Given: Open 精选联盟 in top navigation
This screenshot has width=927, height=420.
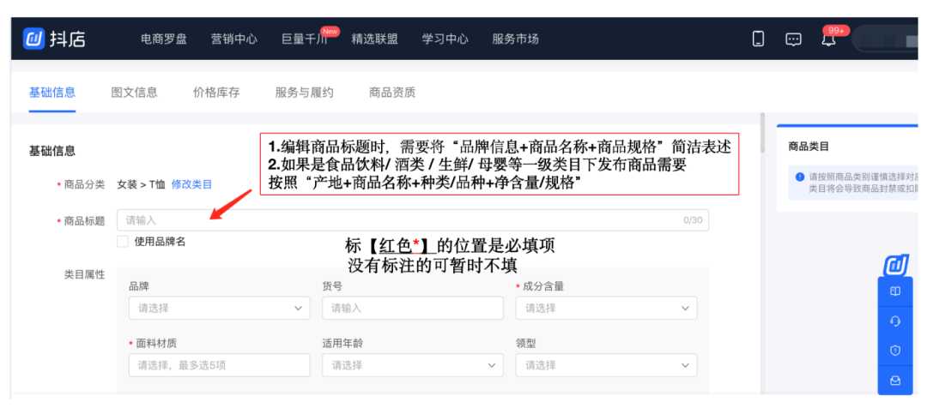Looking at the screenshot, I should 375,39.
